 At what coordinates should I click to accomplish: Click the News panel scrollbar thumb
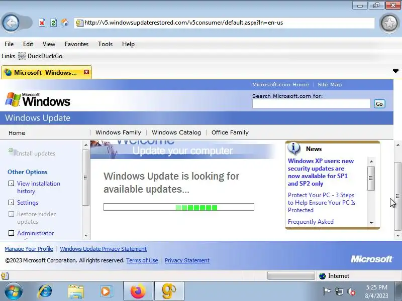pos(371,179)
